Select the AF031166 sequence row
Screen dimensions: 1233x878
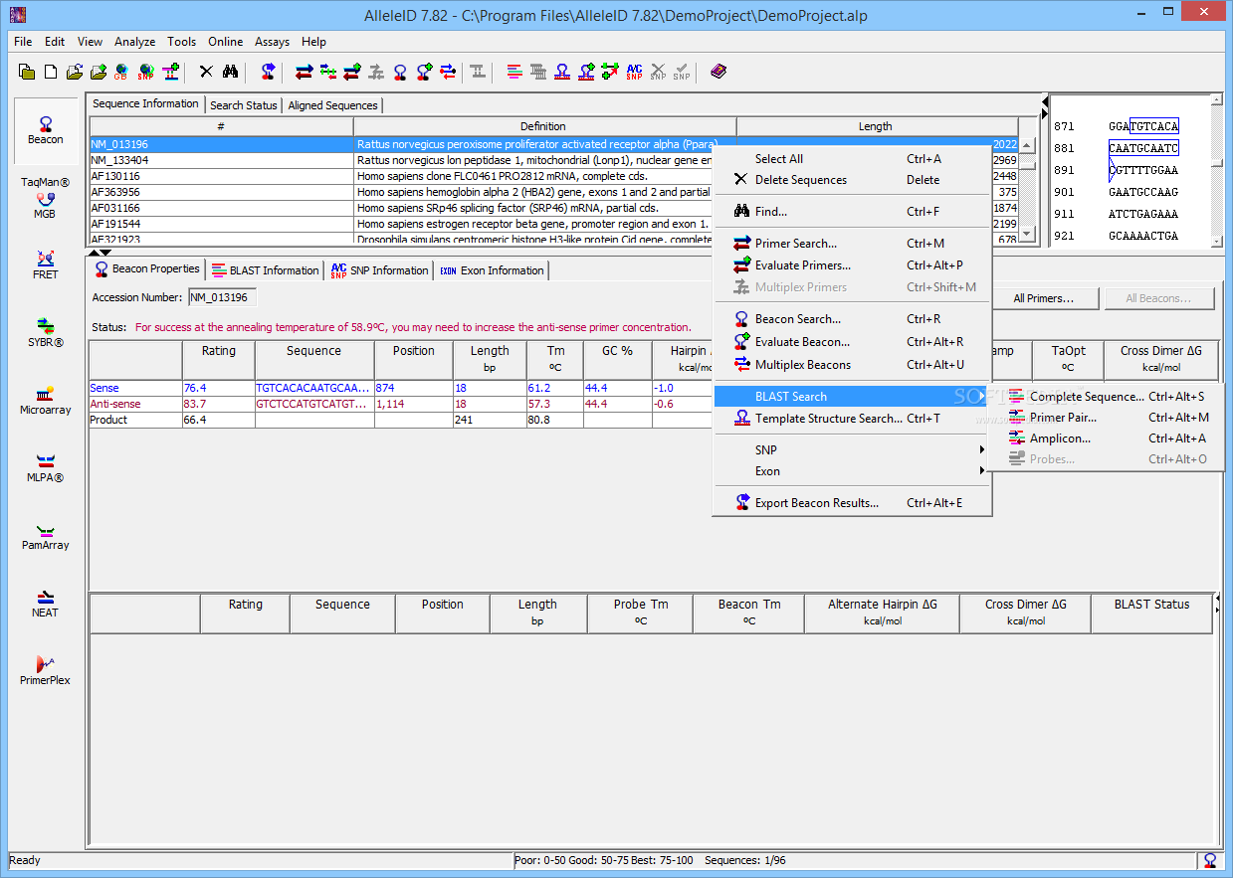(x=553, y=208)
